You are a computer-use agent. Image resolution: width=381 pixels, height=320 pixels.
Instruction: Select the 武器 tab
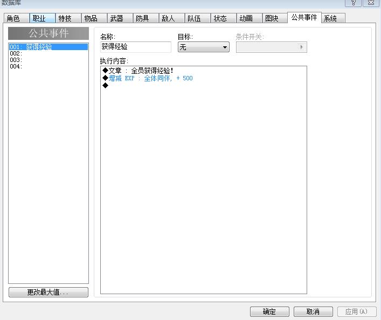pyautogui.click(x=120, y=18)
